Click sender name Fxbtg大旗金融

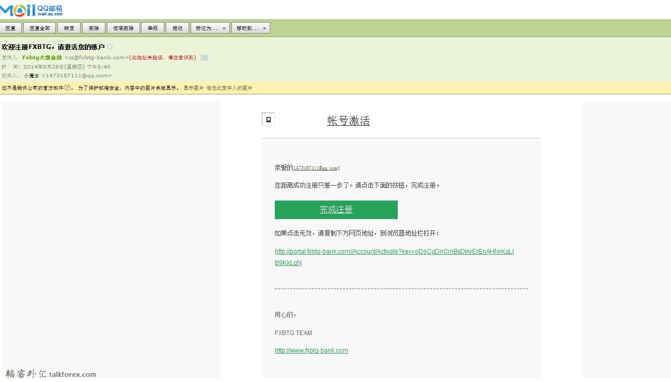42,58
